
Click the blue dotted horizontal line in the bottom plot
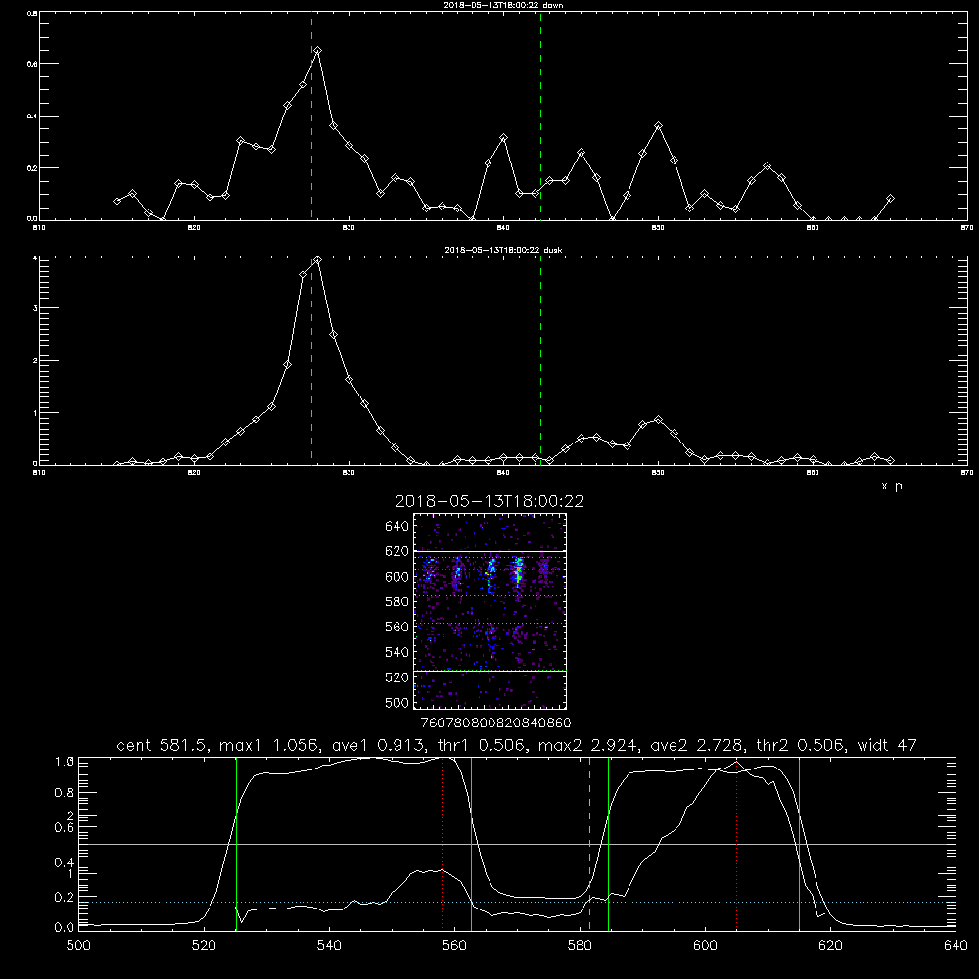click(x=518, y=903)
